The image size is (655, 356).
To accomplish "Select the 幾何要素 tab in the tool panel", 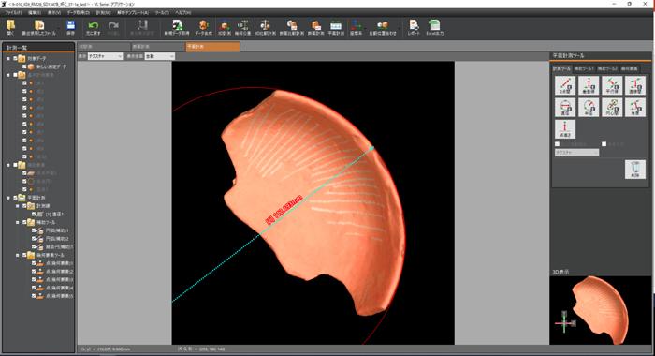I will pyautogui.click(x=629, y=68).
